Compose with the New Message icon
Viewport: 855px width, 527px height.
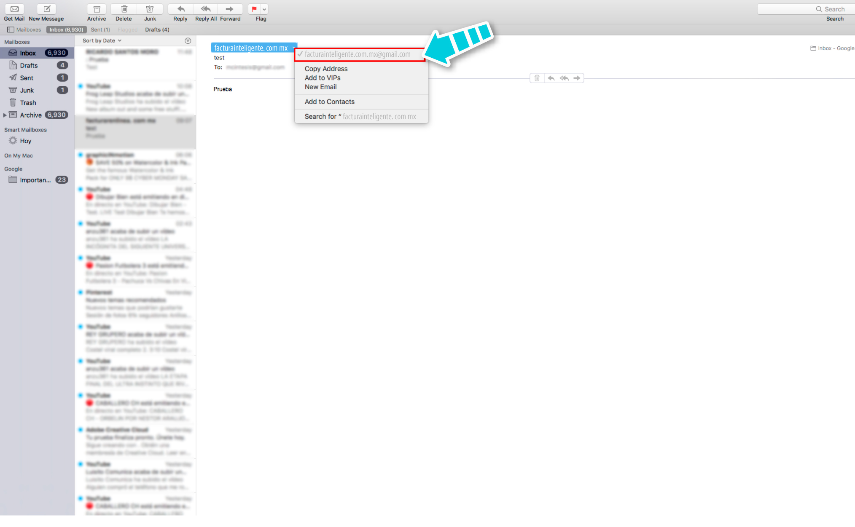coord(46,9)
